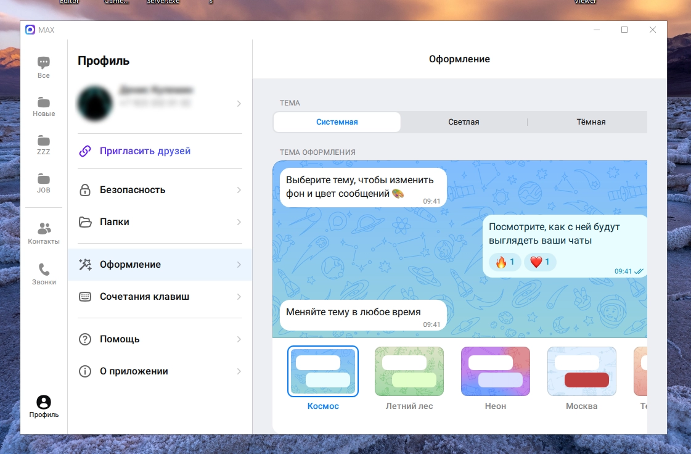
Task: Click the fire reaction in preview message
Action: (505, 262)
